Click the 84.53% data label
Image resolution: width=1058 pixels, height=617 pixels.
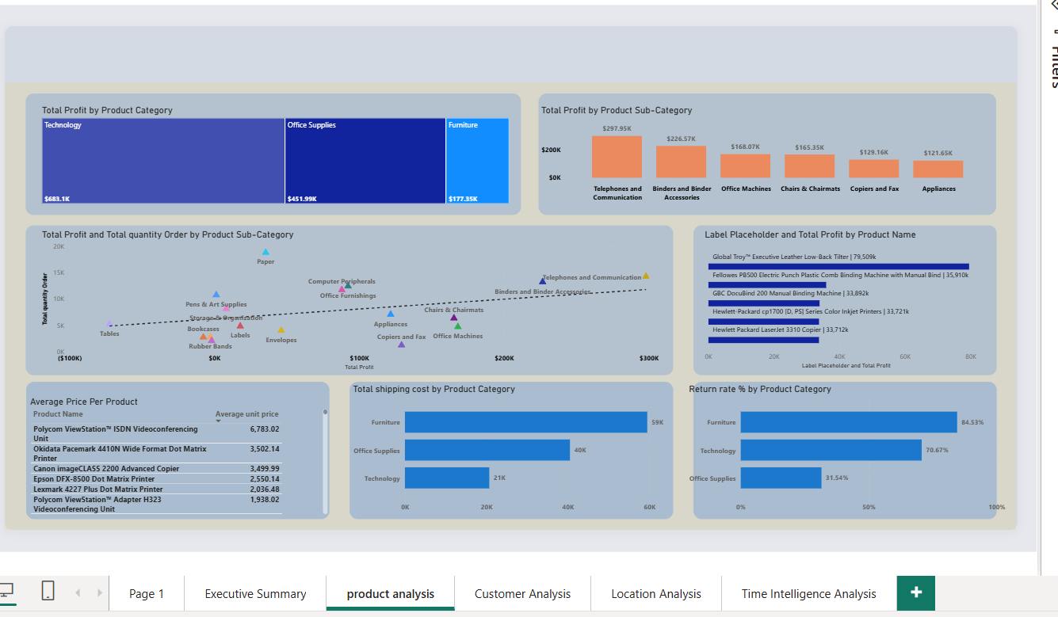click(x=972, y=422)
